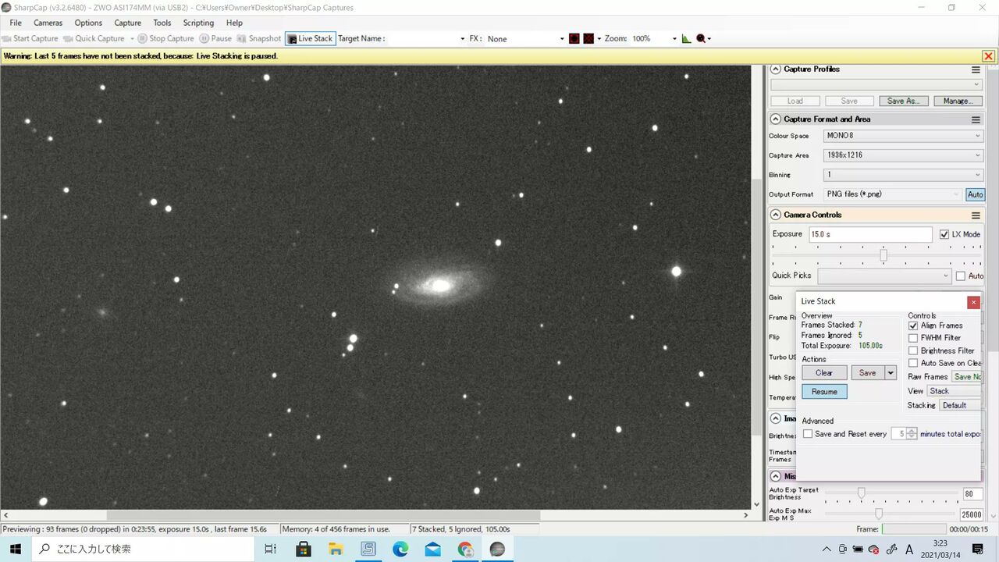
Task: Open Microsoft Store from the taskbar
Action: (x=304, y=550)
